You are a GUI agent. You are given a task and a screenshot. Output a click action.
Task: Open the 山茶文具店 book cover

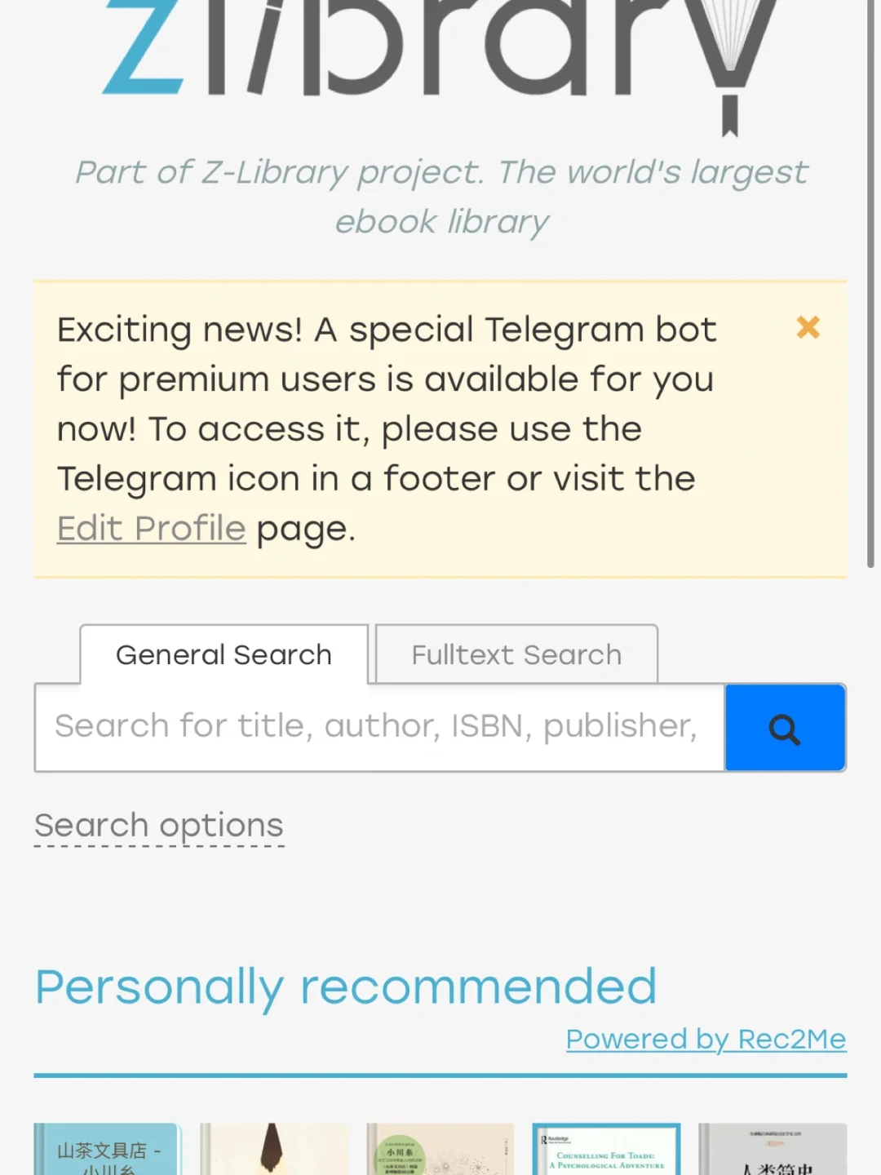tap(107, 1149)
